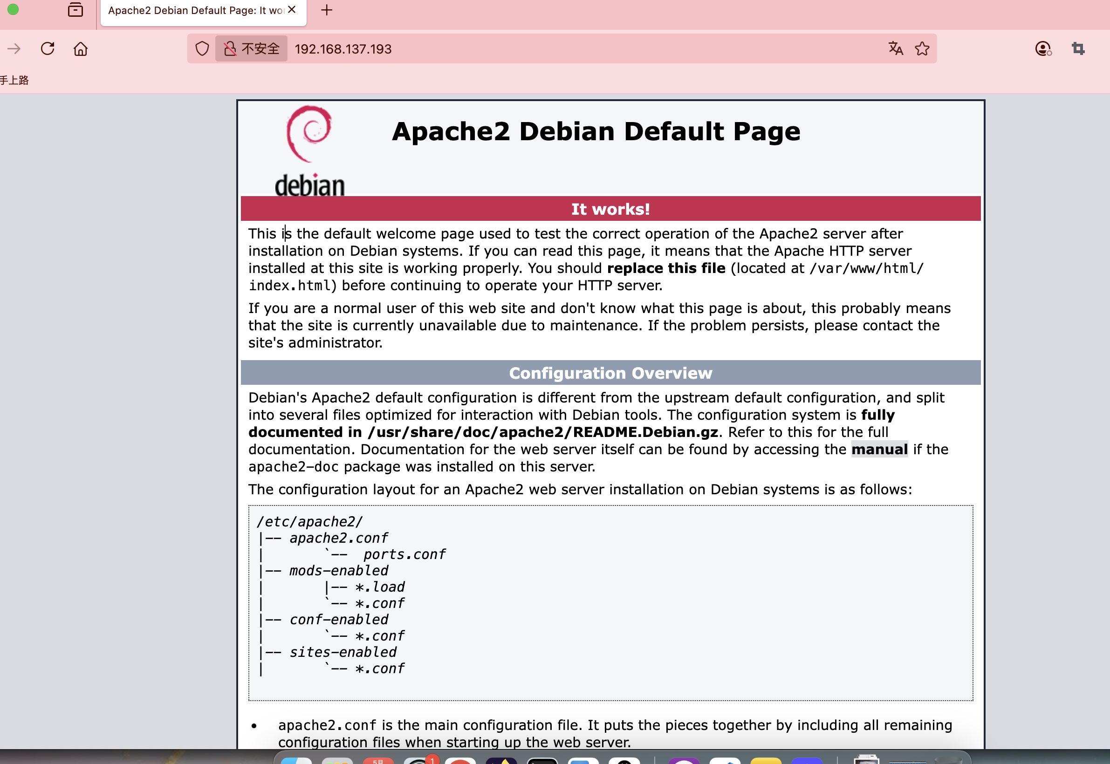Click the apache2-doc package name text
The width and height of the screenshot is (1110, 764).
(x=294, y=467)
